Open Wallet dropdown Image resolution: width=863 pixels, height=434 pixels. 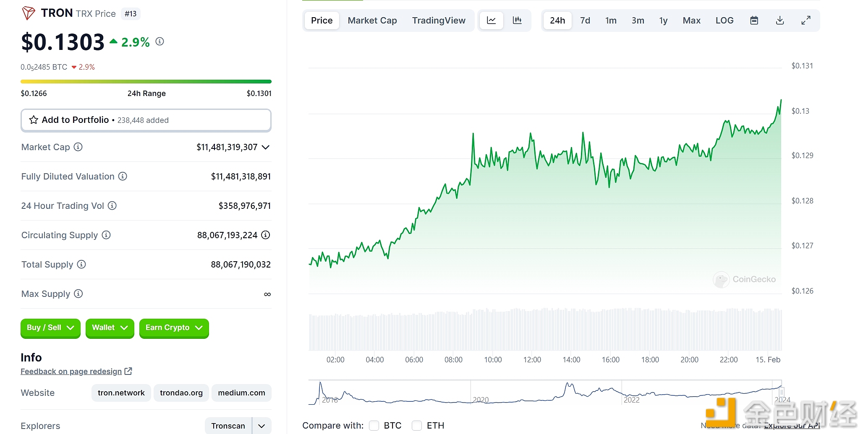[110, 328]
